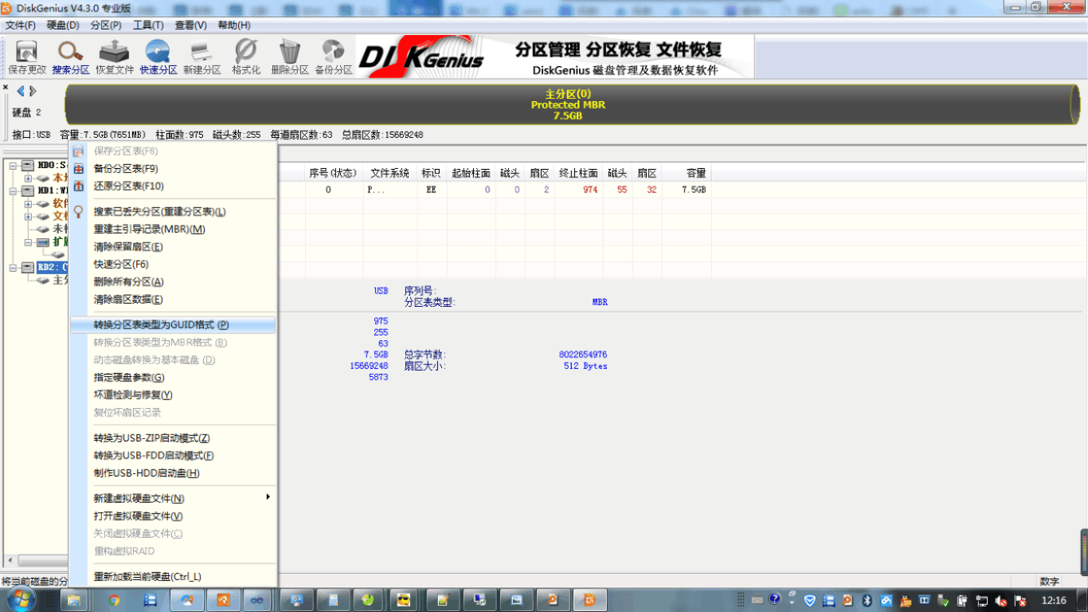1088x612 pixels.
Task: Click the Bluetooth tray icon
Action: tap(867, 600)
